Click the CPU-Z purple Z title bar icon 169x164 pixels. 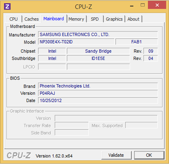pyautogui.click(x=7, y=6)
